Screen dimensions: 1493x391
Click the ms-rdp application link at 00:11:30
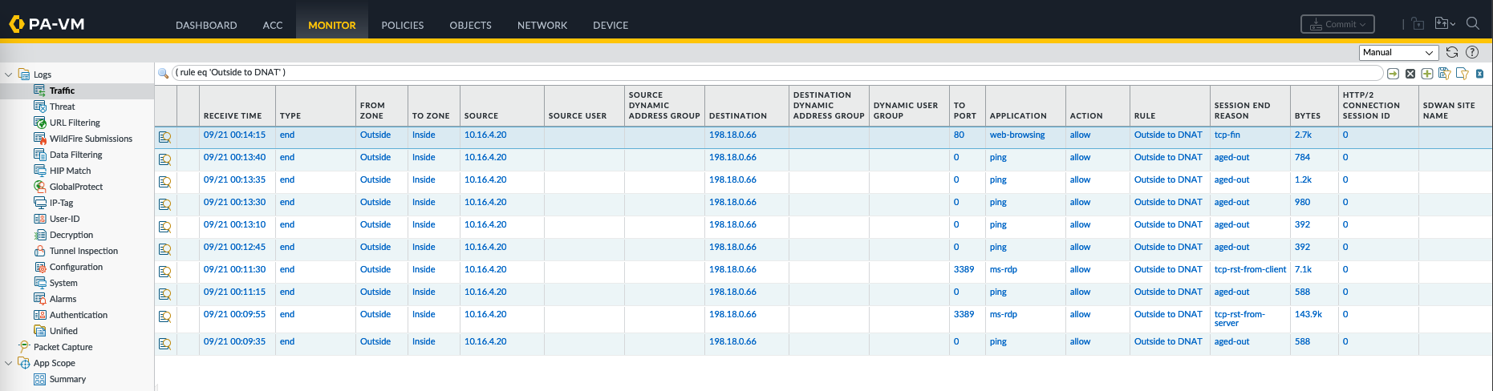1003,269
